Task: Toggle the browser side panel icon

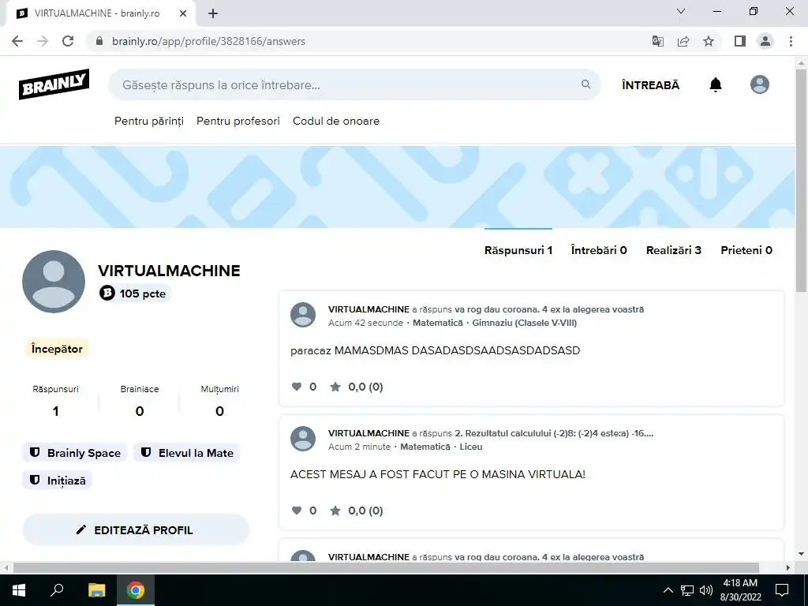Action: [x=740, y=41]
